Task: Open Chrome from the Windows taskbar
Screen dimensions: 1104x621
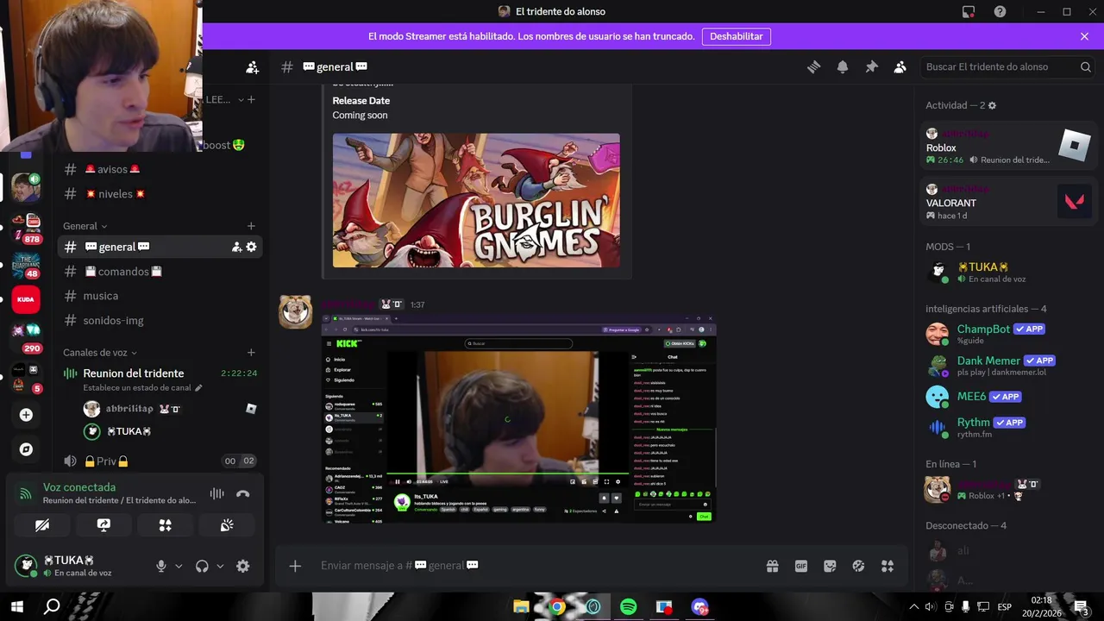Action: click(557, 607)
